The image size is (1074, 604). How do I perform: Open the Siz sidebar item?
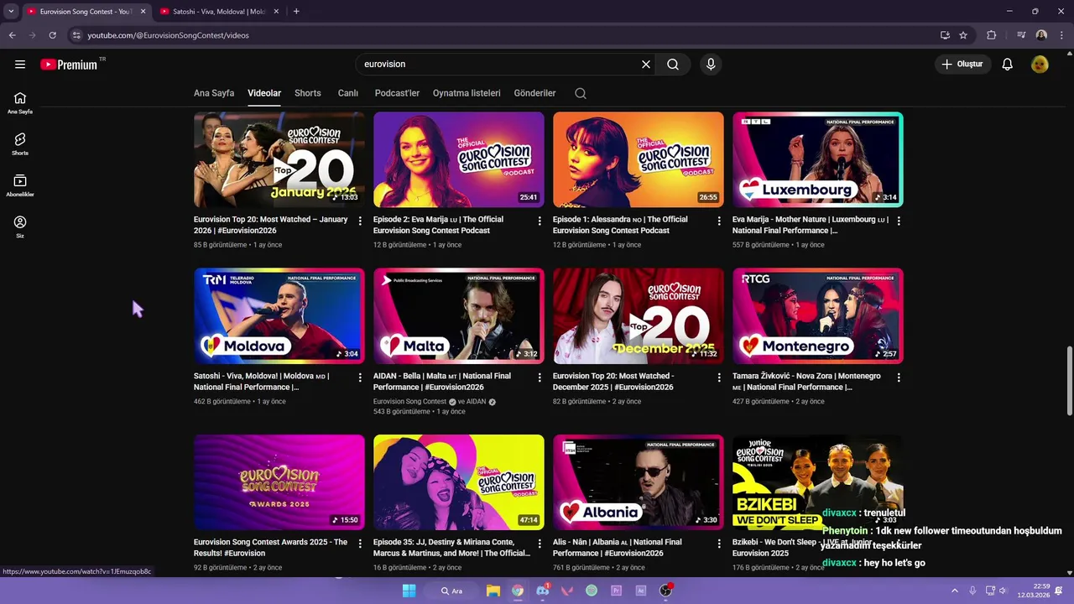(x=20, y=226)
